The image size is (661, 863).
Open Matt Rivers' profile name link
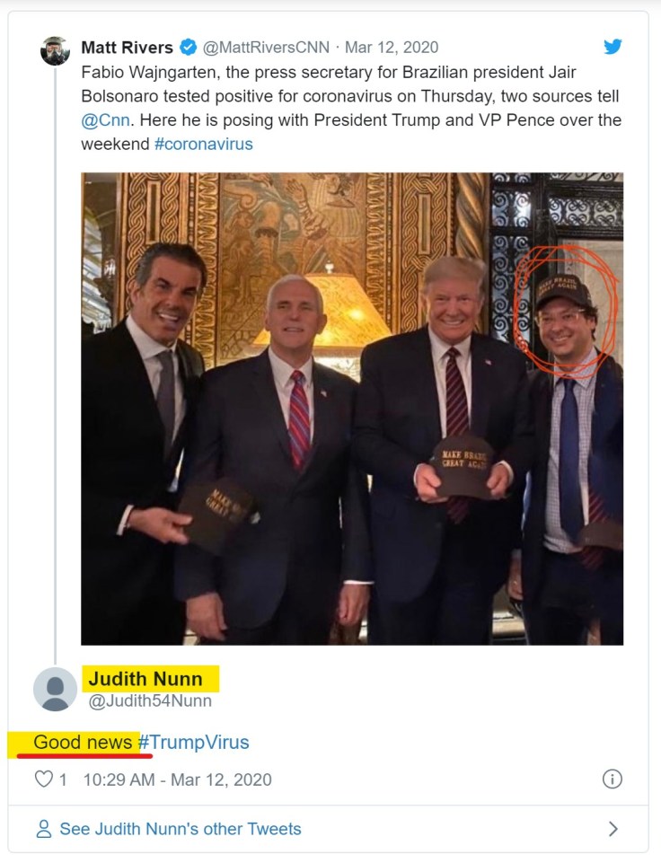[x=127, y=48]
